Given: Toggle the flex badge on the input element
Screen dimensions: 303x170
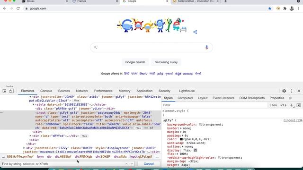Looking at the screenshot, I should (x=138, y=128).
